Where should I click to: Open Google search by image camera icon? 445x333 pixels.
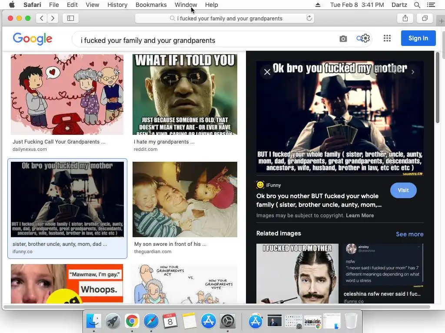(343, 39)
